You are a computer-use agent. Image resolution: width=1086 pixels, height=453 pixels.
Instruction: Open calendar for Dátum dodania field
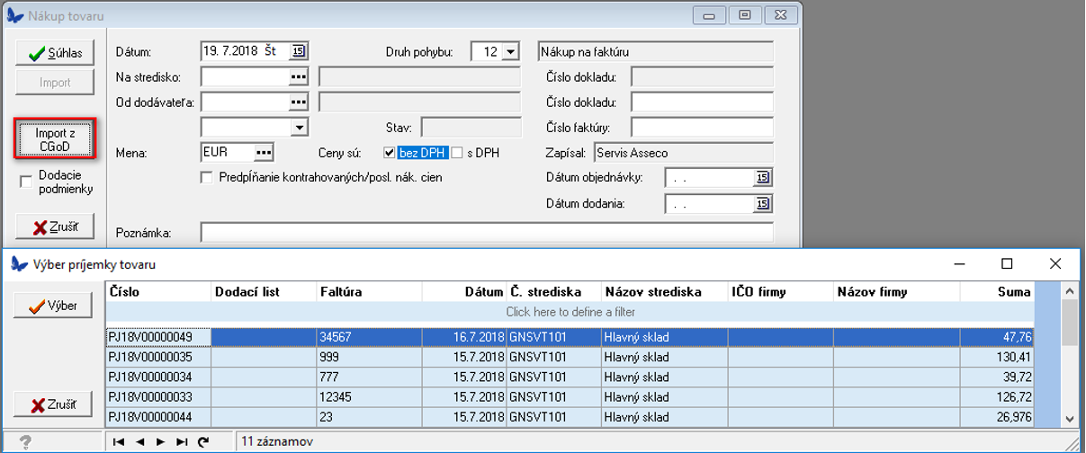point(762,204)
